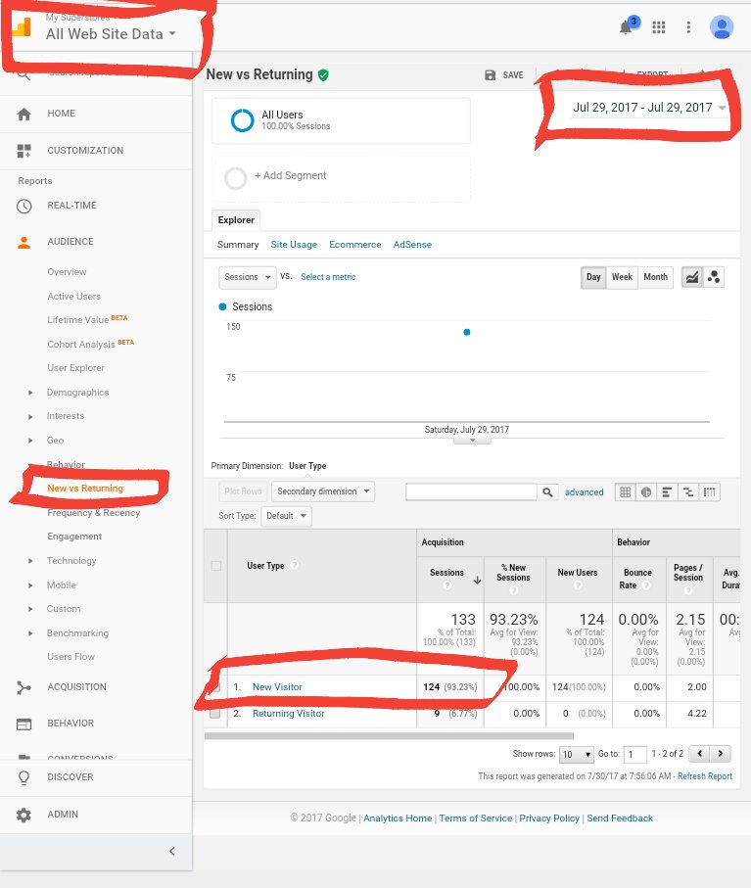Switch to line chart view
This screenshot has height=888, width=751.
click(x=692, y=277)
